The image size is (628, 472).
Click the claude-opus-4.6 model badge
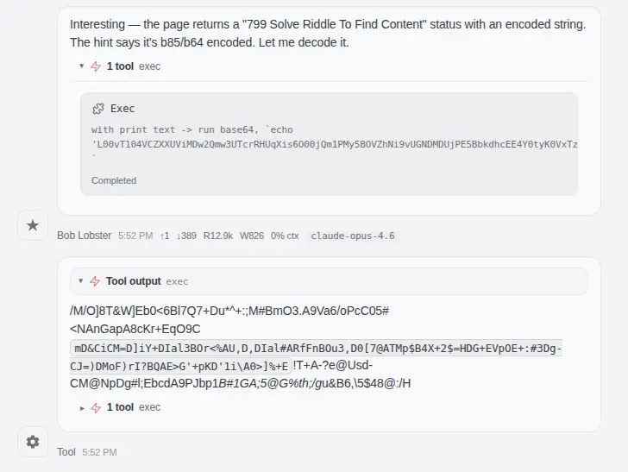(x=353, y=236)
